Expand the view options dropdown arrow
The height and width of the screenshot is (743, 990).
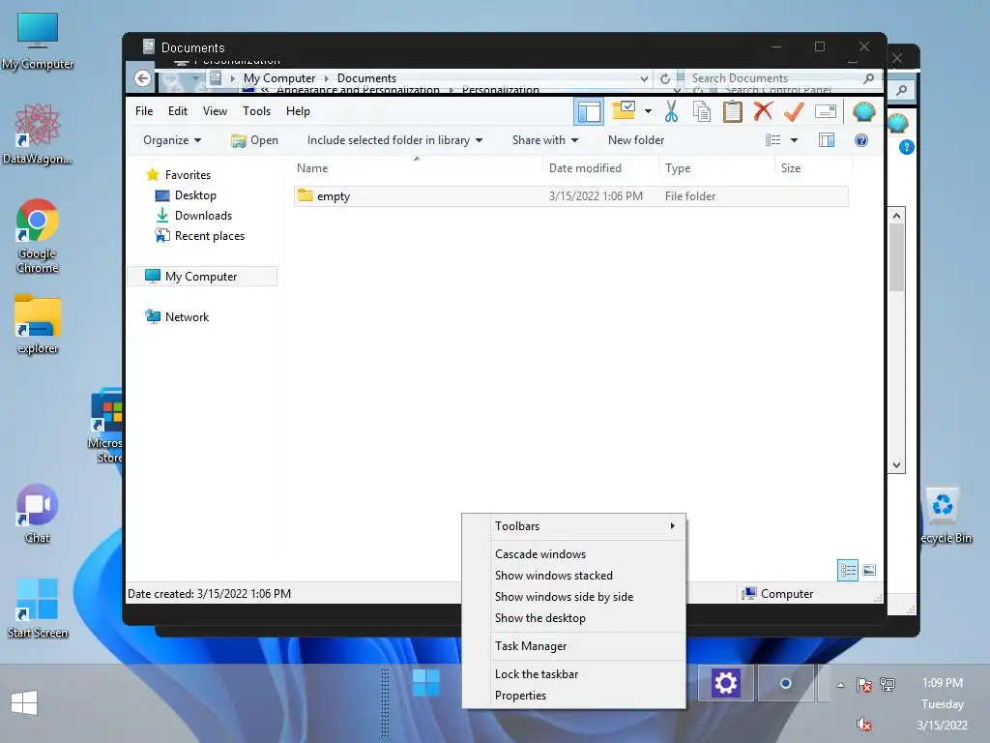[794, 140]
